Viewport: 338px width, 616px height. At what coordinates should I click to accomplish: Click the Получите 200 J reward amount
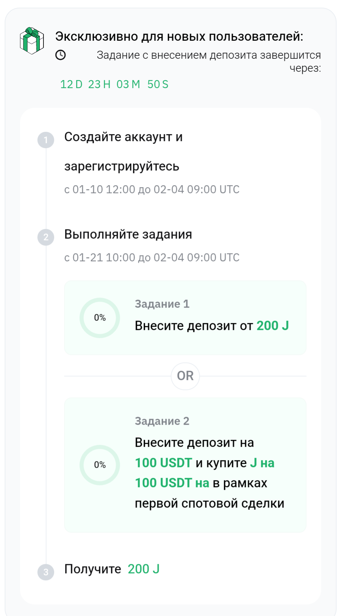[x=144, y=569]
